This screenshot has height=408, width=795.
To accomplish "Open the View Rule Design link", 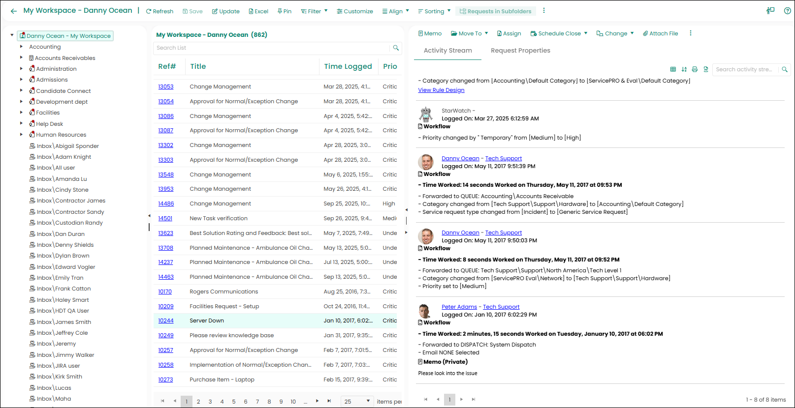I will (441, 90).
